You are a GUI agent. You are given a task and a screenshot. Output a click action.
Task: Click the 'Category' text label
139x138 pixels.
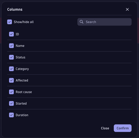point(22,69)
